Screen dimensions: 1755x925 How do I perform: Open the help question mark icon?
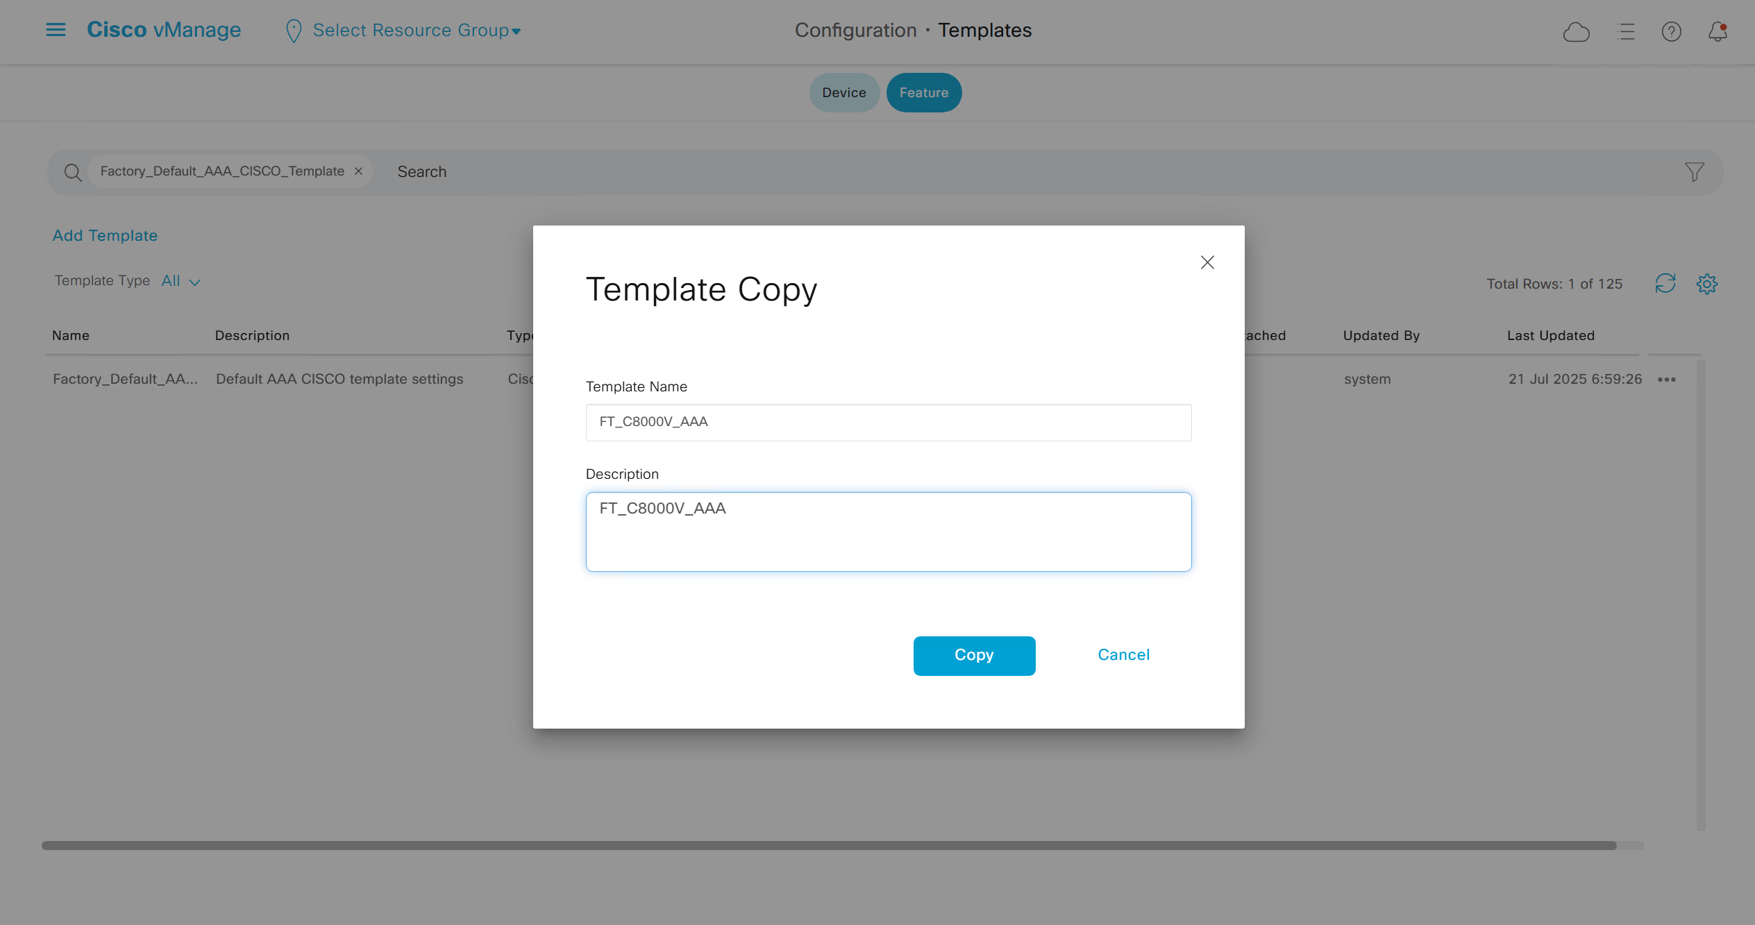[x=1671, y=32]
